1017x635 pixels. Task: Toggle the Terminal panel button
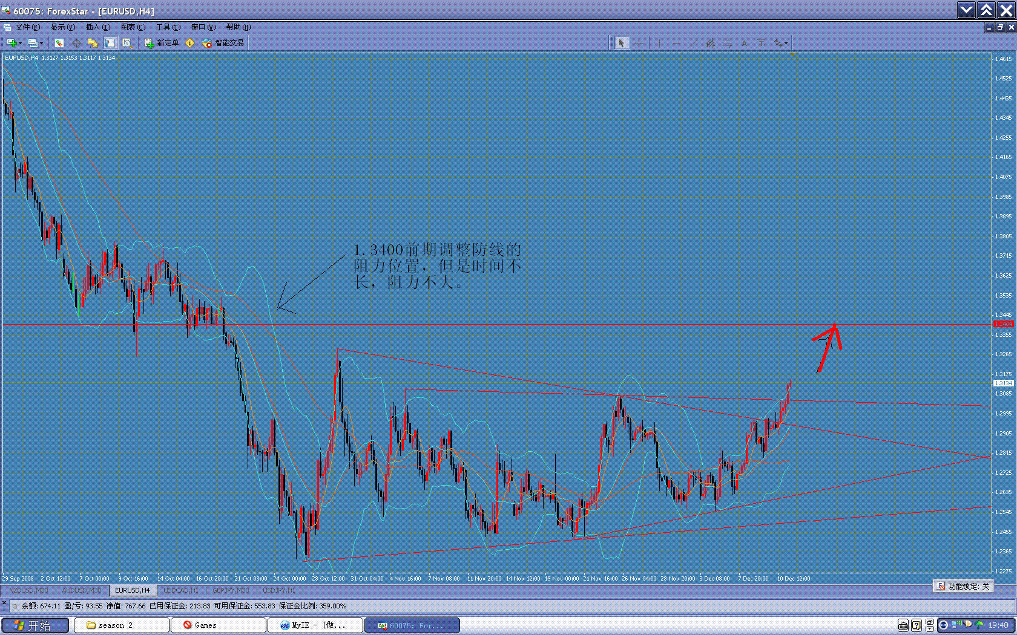(x=110, y=43)
